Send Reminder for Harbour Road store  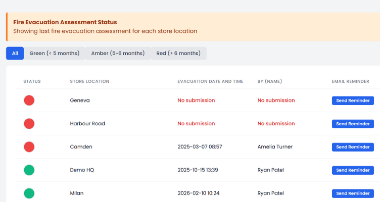click(x=353, y=124)
